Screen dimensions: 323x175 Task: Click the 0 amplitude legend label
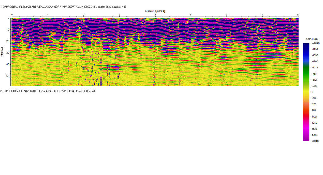(312, 92)
